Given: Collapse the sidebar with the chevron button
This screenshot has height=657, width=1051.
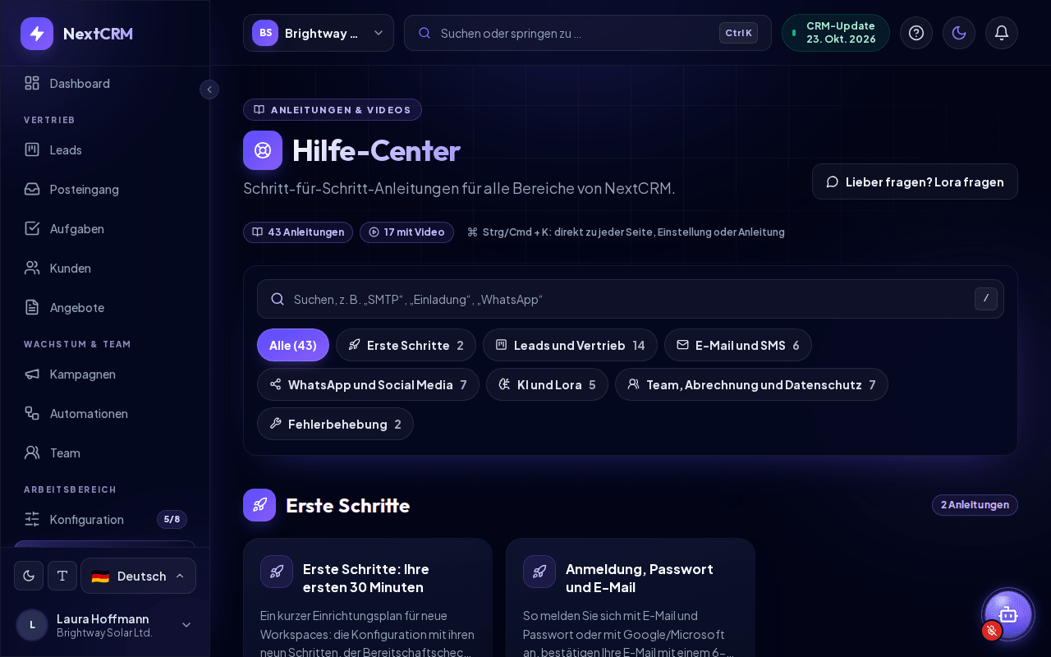Looking at the screenshot, I should [209, 90].
